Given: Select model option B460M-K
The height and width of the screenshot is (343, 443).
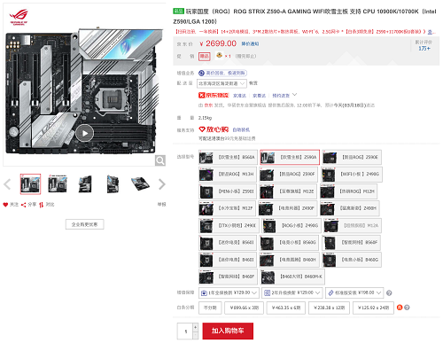Looking at the screenshot, I should coord(292,277).
